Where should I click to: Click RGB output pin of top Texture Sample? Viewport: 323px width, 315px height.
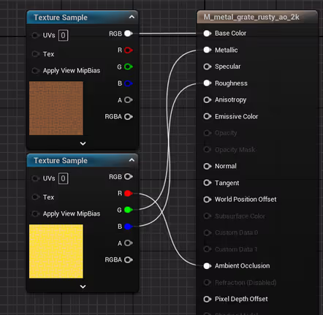129,34
